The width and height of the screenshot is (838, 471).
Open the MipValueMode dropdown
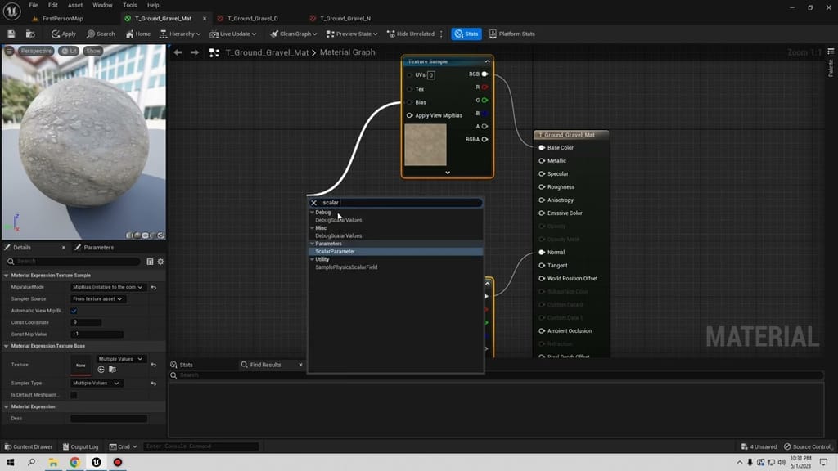point(108,287)
